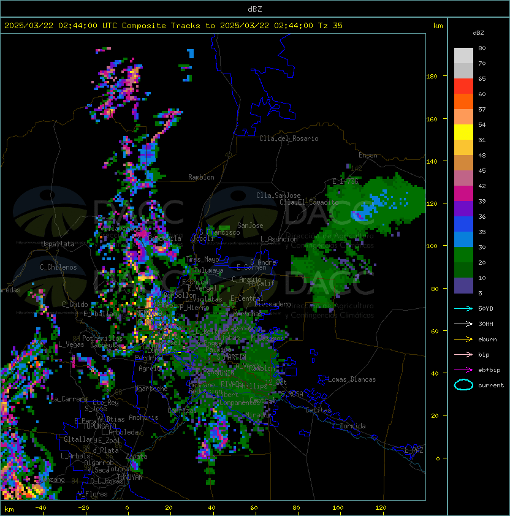Click the 'Clla.del_Rosario' map label

289,138
